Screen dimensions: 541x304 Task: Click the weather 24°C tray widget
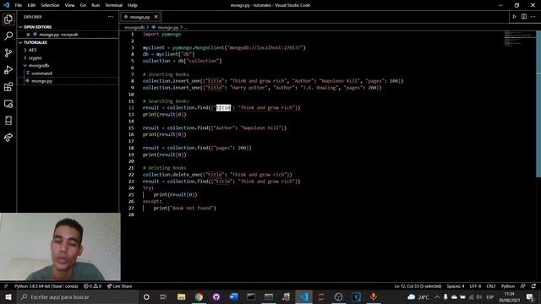418,296
